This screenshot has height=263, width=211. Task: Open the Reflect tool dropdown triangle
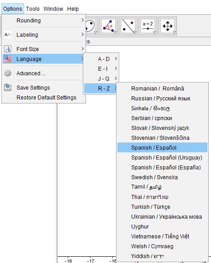pyautogui.click(x=135, y=32)
